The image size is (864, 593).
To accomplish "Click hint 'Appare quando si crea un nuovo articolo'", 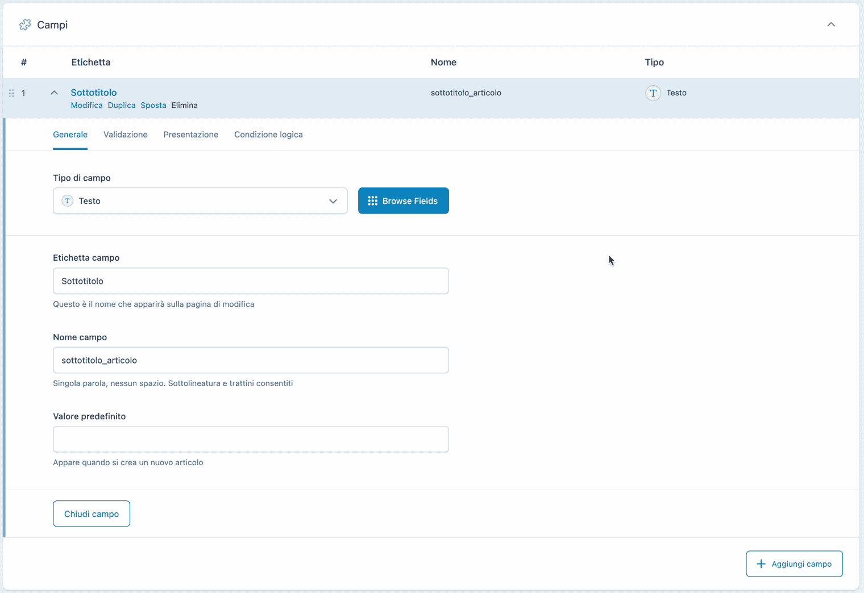I will point(128,462).
